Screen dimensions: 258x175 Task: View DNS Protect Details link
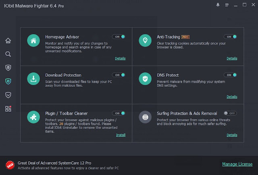232,97
